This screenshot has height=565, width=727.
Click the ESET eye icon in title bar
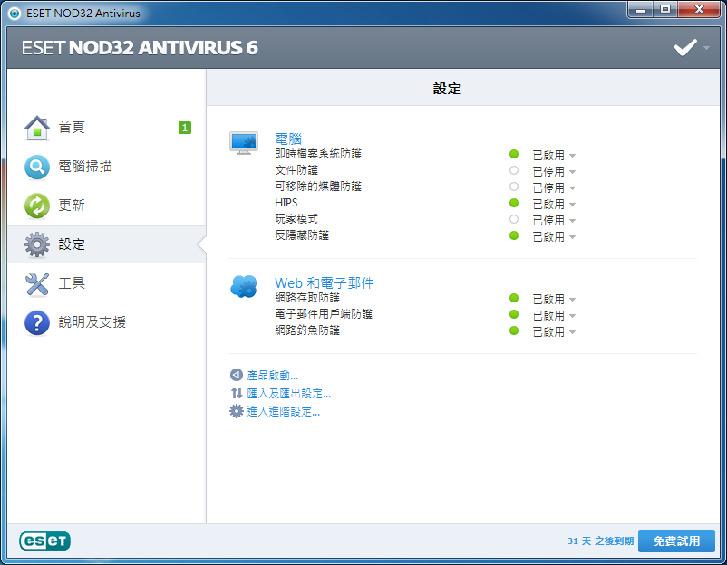(15, 14)
